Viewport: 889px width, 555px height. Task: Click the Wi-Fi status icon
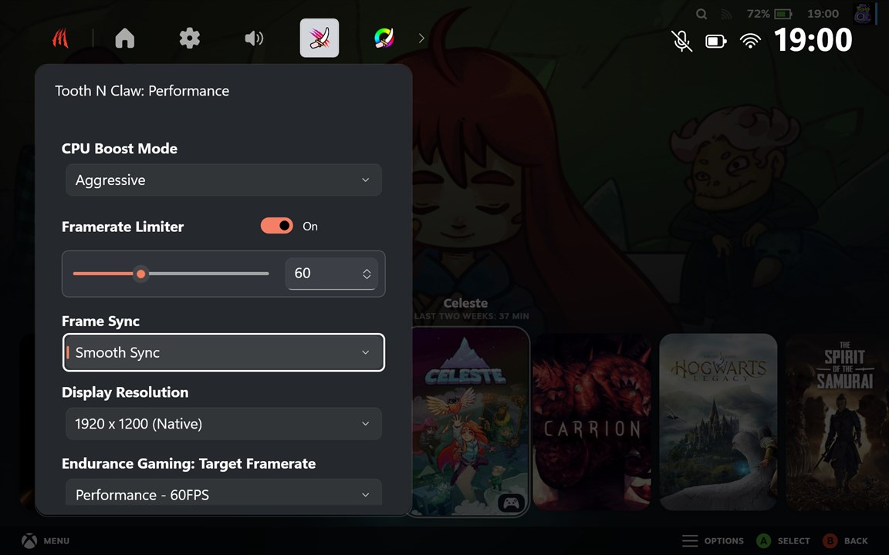[x=750, y=41]
